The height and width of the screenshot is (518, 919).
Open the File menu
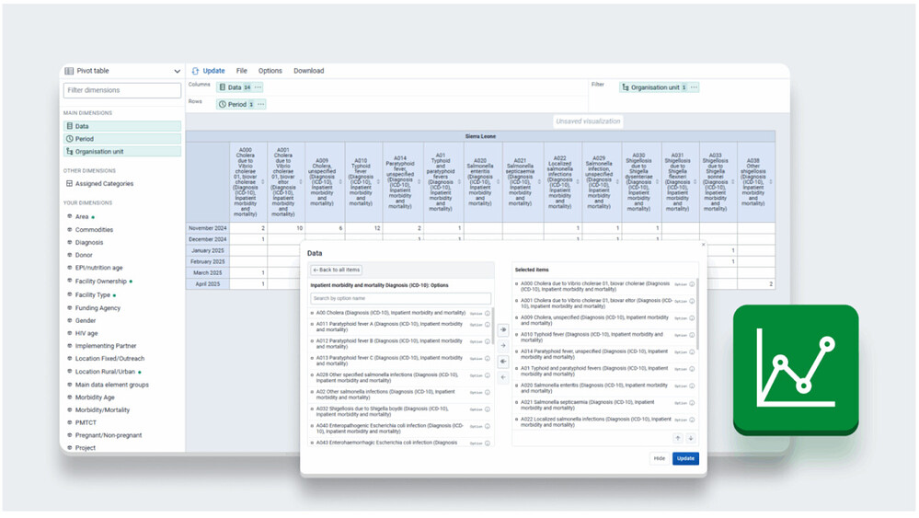pos(241,71)
